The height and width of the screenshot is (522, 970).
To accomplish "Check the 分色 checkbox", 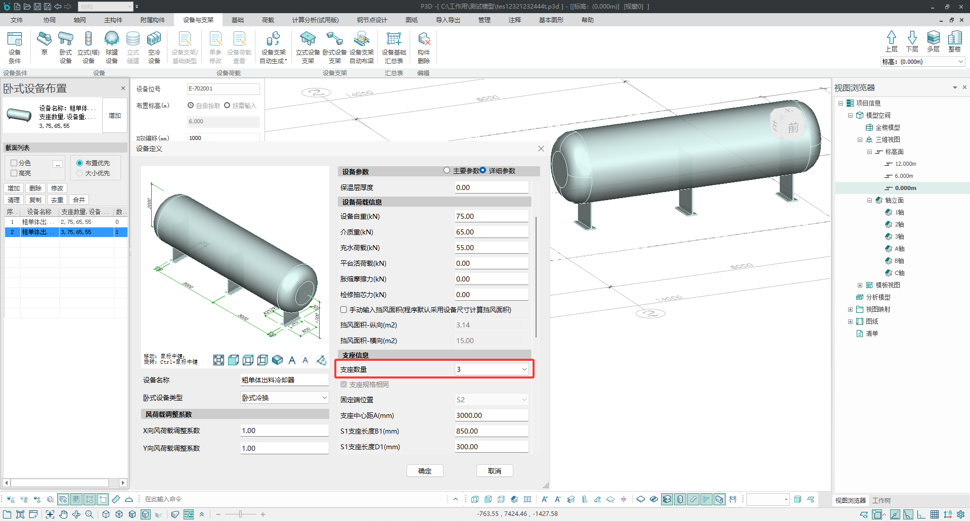I will [14, 163].
